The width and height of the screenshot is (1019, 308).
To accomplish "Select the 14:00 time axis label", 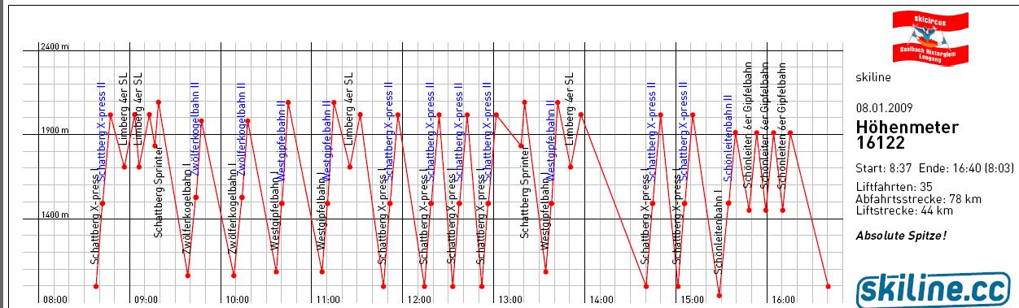I will (x=601, y=300).
